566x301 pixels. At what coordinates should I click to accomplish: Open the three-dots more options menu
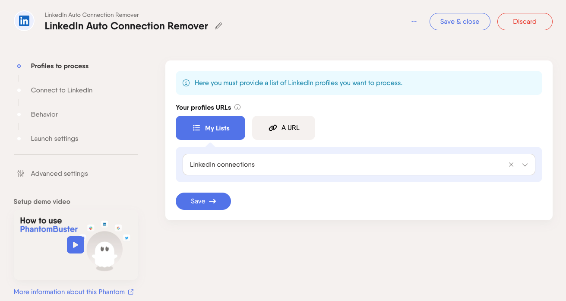point(414,22)
